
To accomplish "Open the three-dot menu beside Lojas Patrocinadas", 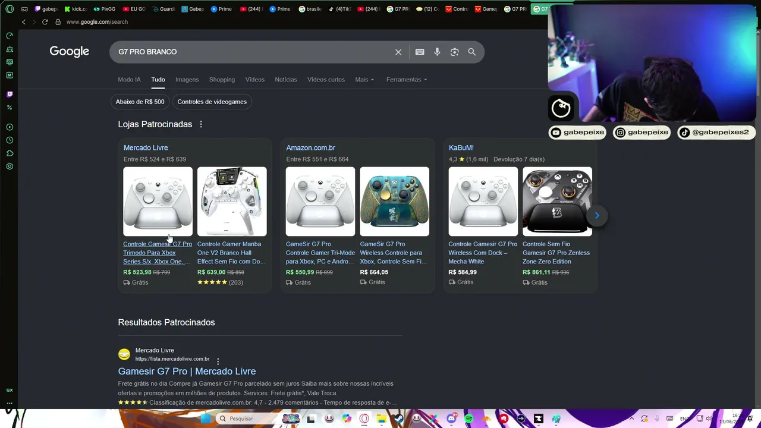I will (201, 124).
